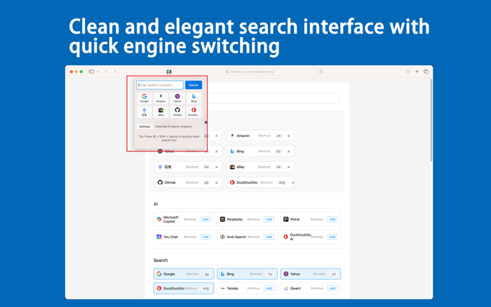Edit eBay shortcut field 'eb'
Screen dimensions: 491x307
point(278,167)
